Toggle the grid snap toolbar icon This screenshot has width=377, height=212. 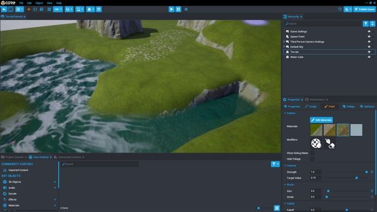coord(49,9)
